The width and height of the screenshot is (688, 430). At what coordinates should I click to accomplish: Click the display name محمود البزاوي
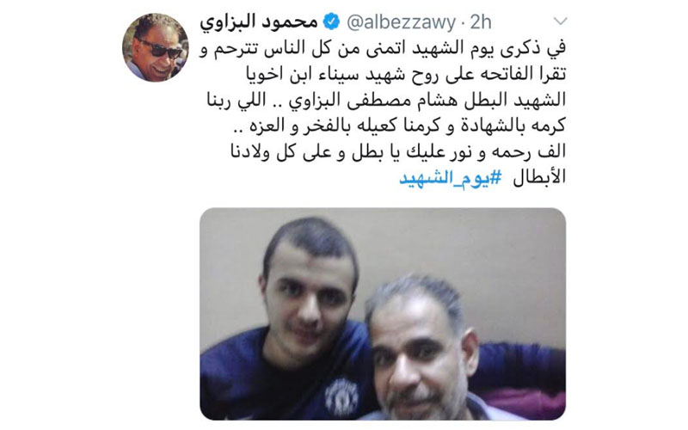[x=259, y=22]
